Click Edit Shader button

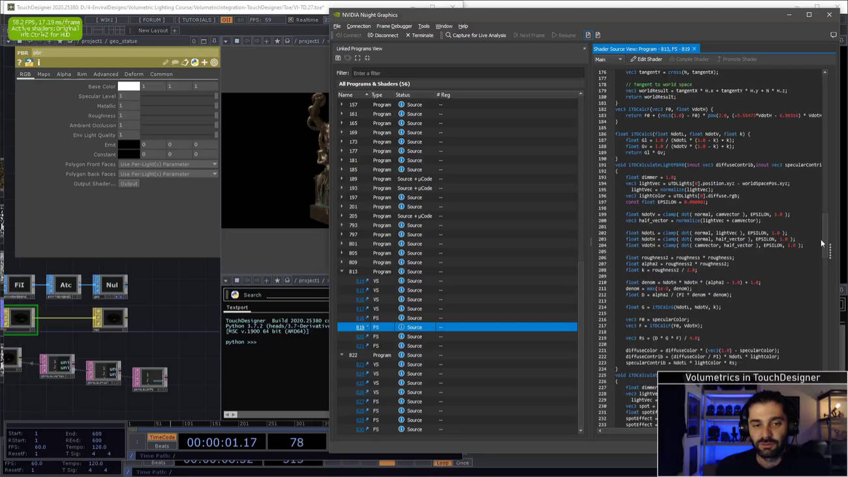click(x=646, y=59)
